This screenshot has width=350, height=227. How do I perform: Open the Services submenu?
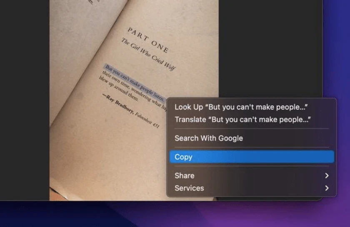pos(252,188)
